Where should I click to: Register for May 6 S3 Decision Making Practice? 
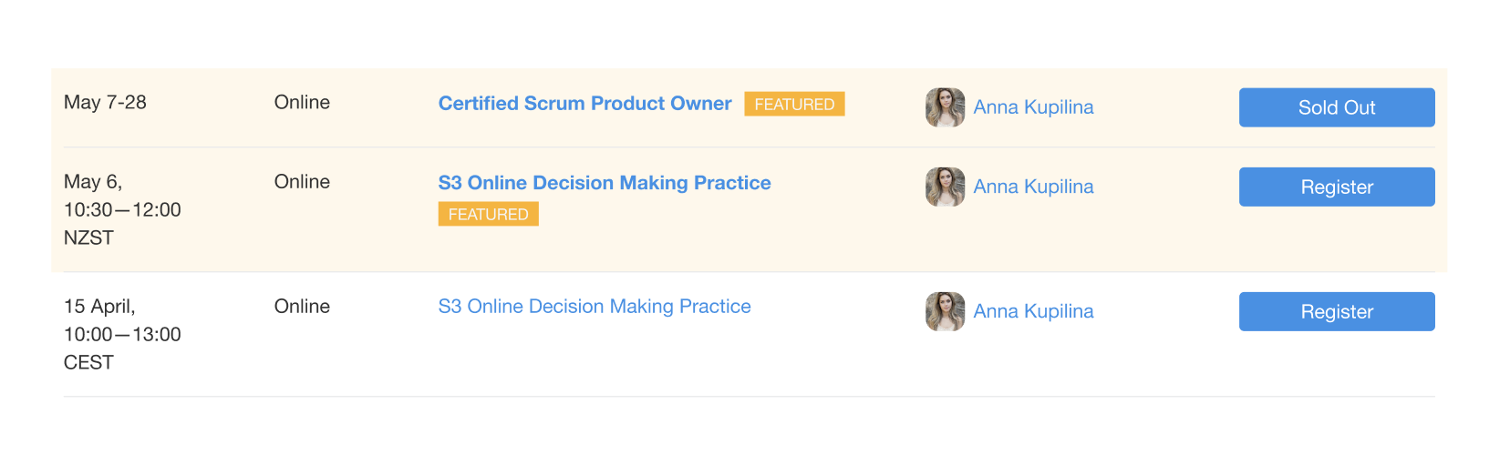pyautogui.click(x=1336, y=187)
